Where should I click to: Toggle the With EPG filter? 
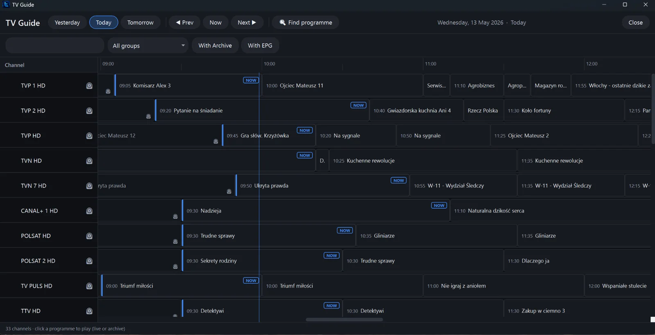point(260,45)
